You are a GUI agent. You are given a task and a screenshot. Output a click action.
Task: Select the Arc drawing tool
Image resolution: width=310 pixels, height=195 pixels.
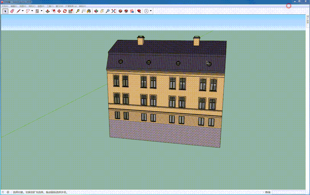coord(28,11)
